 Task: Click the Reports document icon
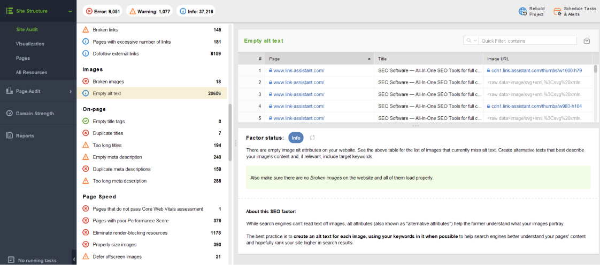click(10, 135)
